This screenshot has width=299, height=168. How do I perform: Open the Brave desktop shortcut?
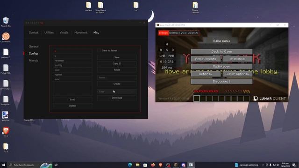point(6,132)
